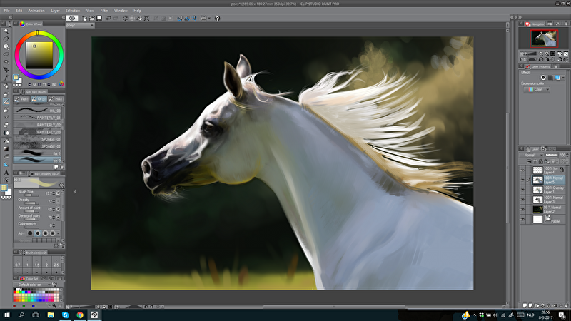Click the New document icon
571x321 pixels.
coord(84,19)
